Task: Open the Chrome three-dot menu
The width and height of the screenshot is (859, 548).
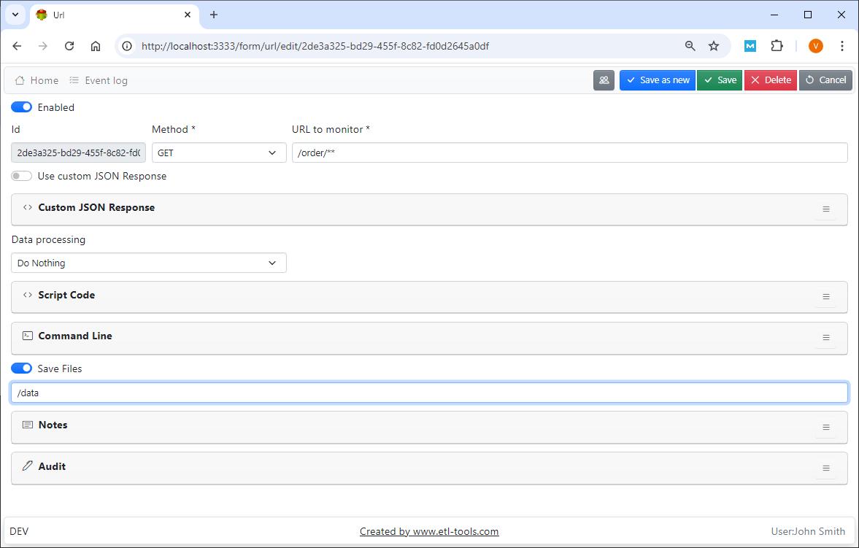Action: coord(842,46)
